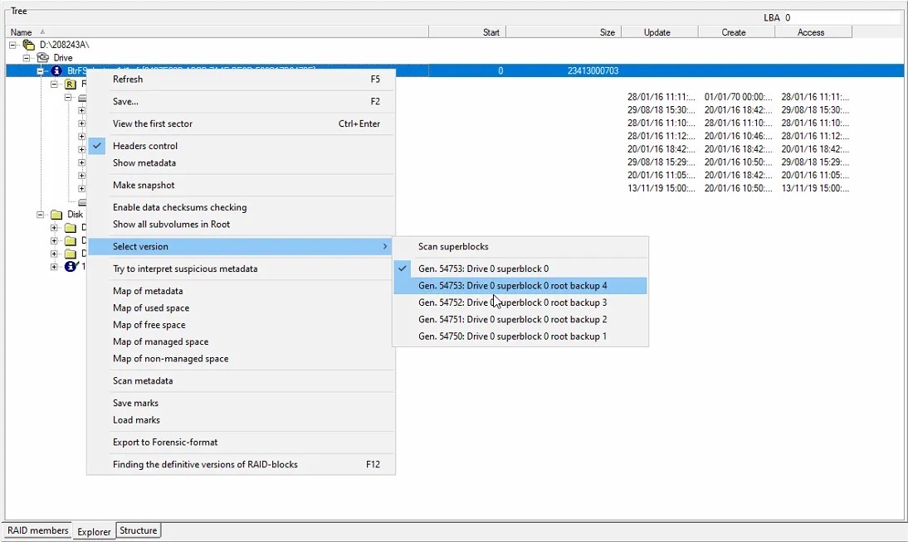Collapse the Drive tree node
908x542 pixels.
(27, 58)
